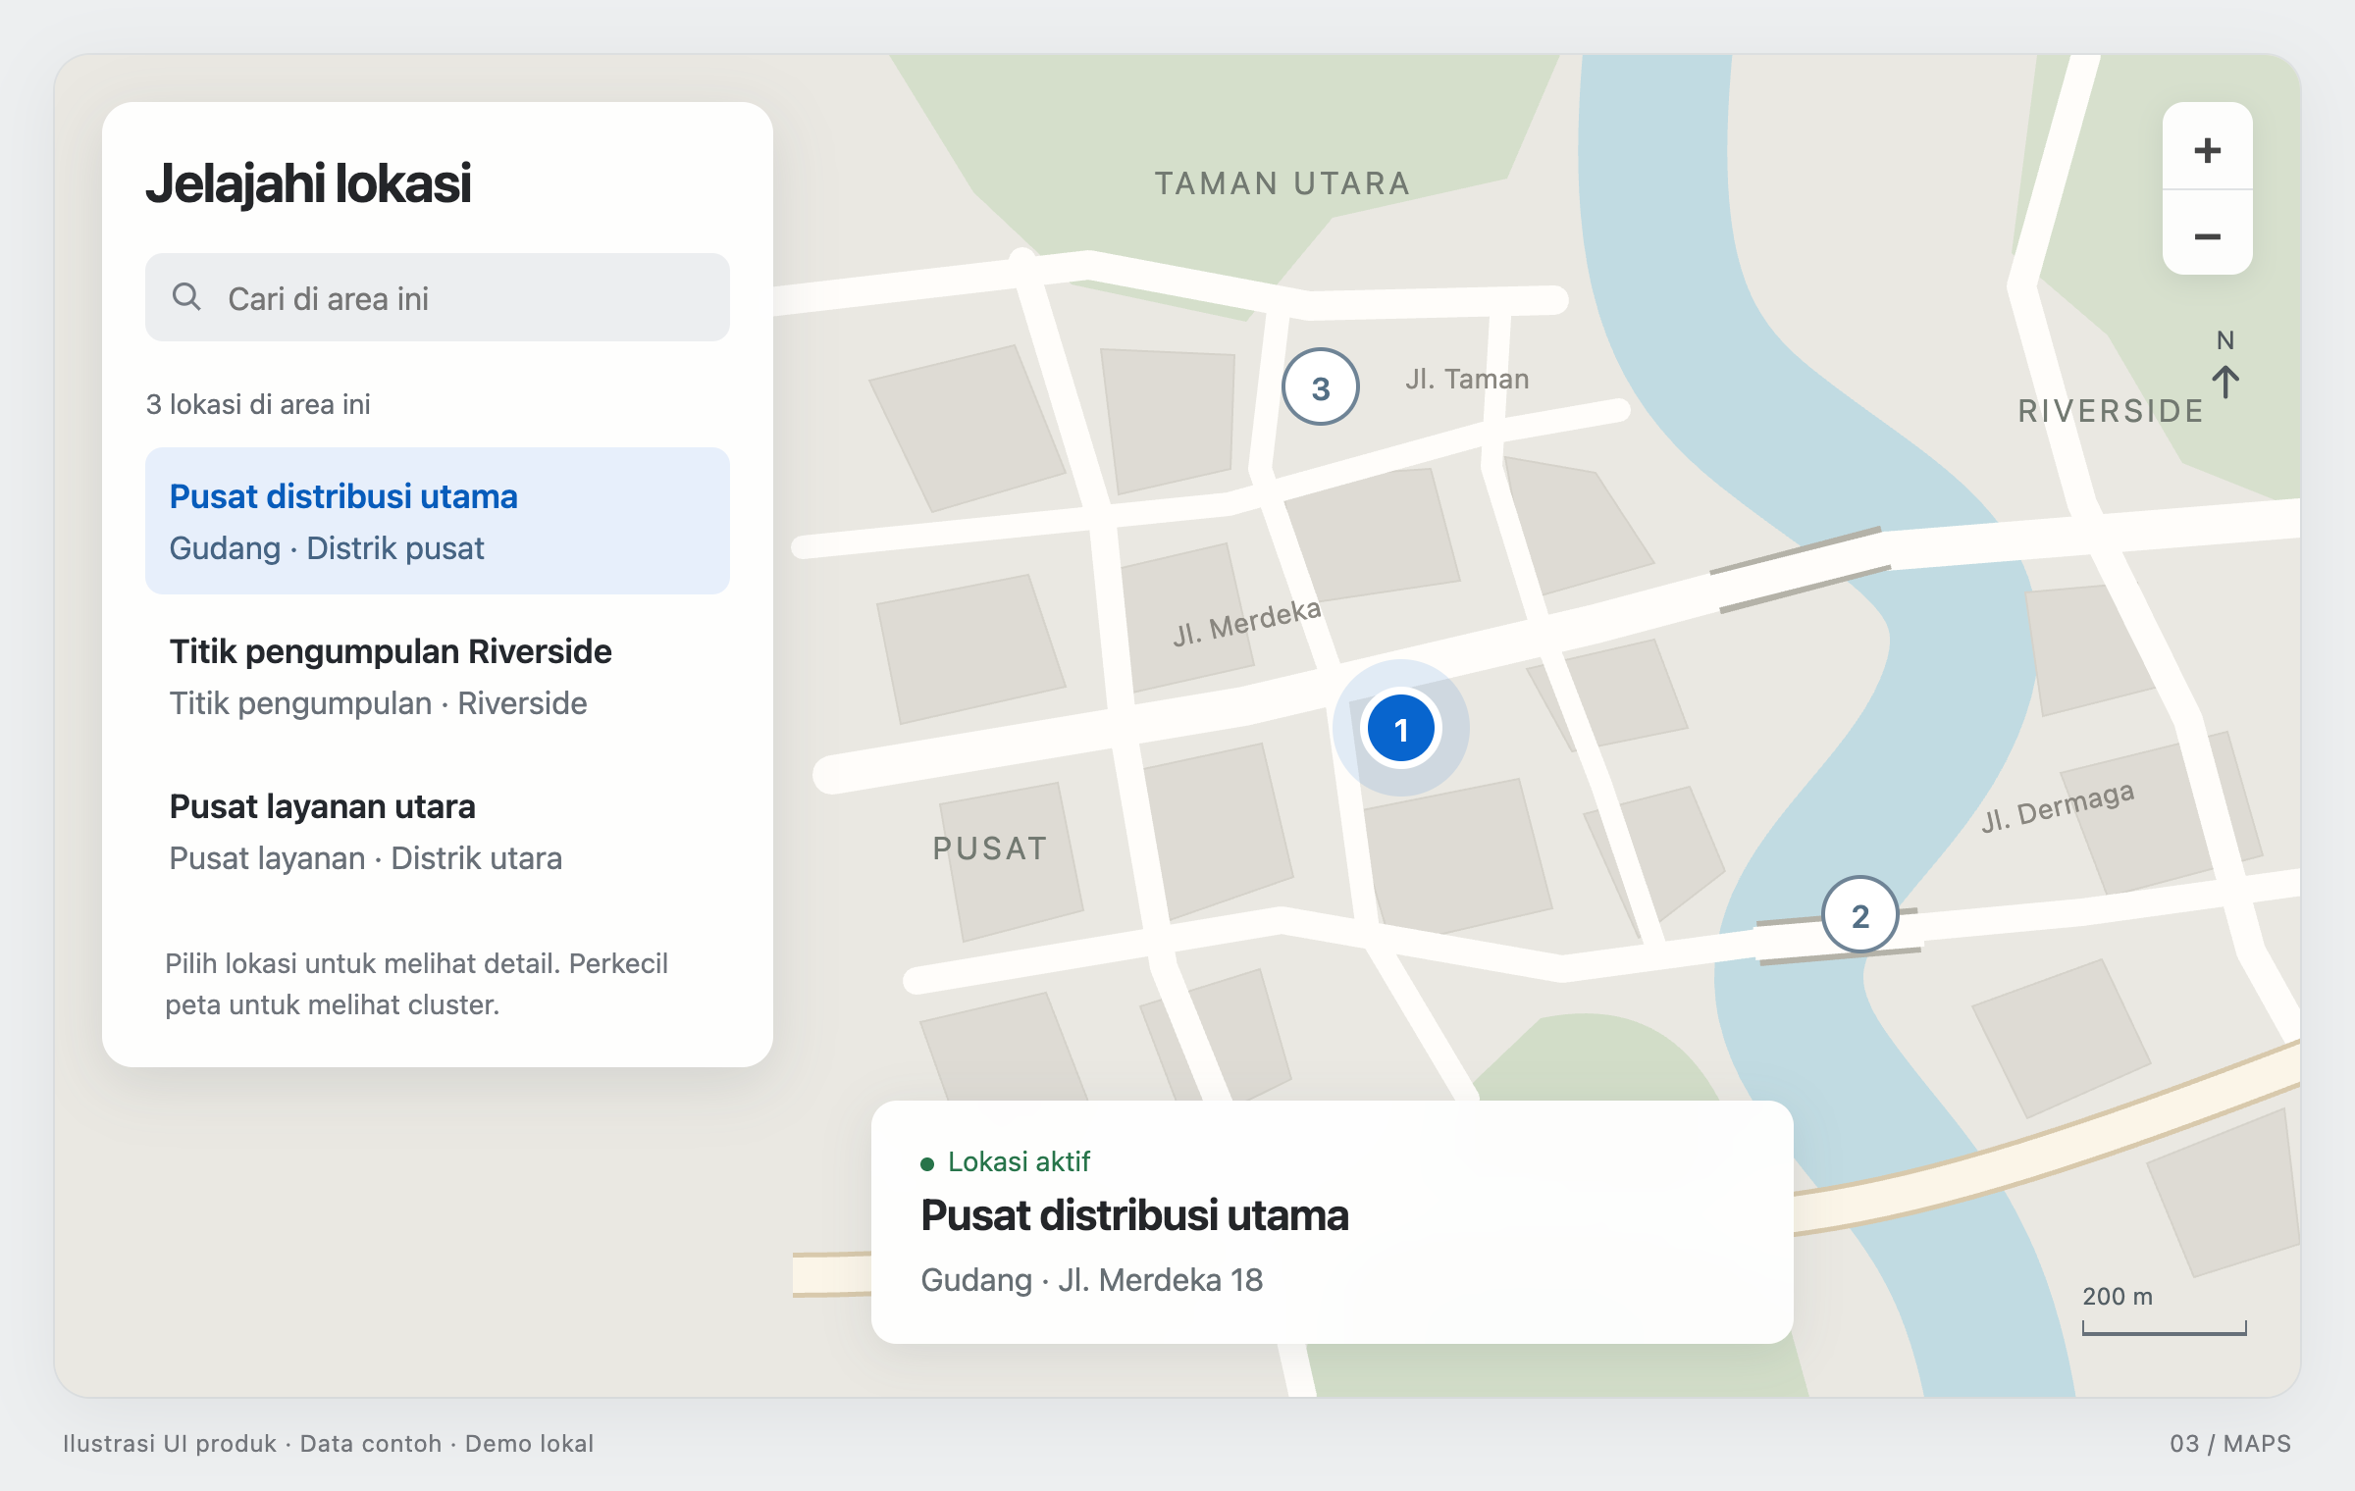Click the 'Jl. Merdeka' street label

pyautogui.click(x=1247, y=622)
